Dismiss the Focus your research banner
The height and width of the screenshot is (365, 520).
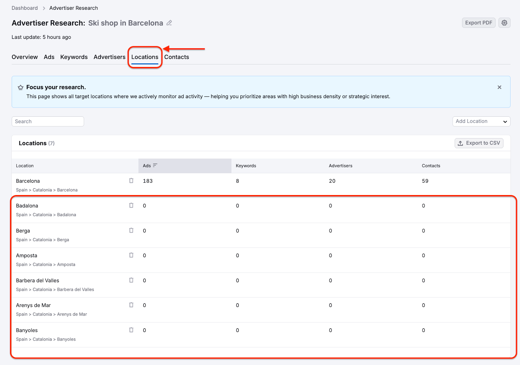(x=499, y=87)
